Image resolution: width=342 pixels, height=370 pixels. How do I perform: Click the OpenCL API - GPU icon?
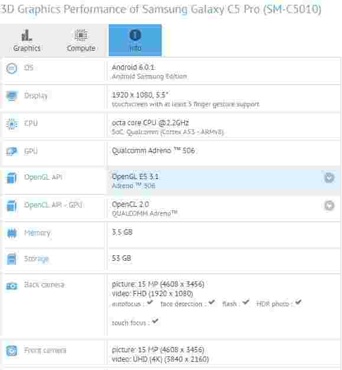click(x=12, y=206)
